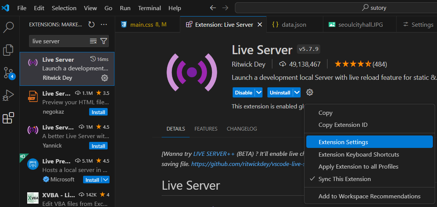Click the Disable button
Viewport: 437px width, 207px height.
pyautogui.click(x=244, y=93)
